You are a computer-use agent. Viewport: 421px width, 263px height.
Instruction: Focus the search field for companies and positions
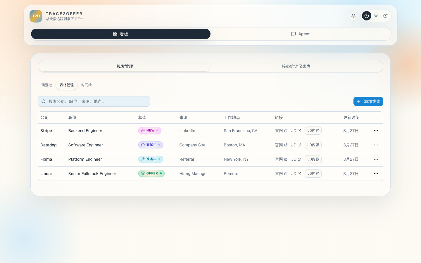[94, 101]
